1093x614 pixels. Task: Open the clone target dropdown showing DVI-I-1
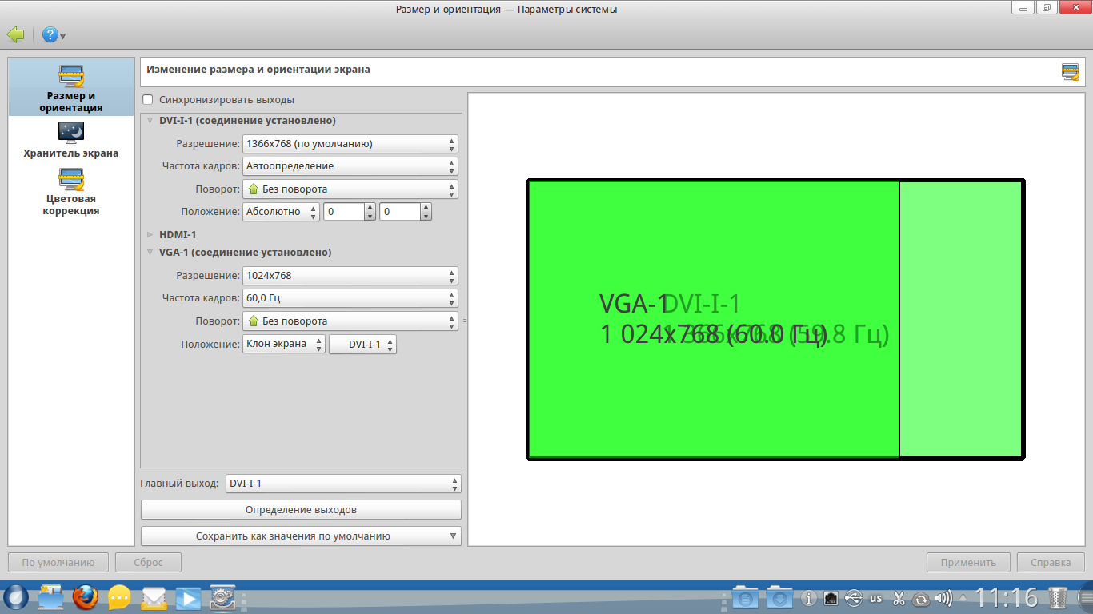(363, 345)
